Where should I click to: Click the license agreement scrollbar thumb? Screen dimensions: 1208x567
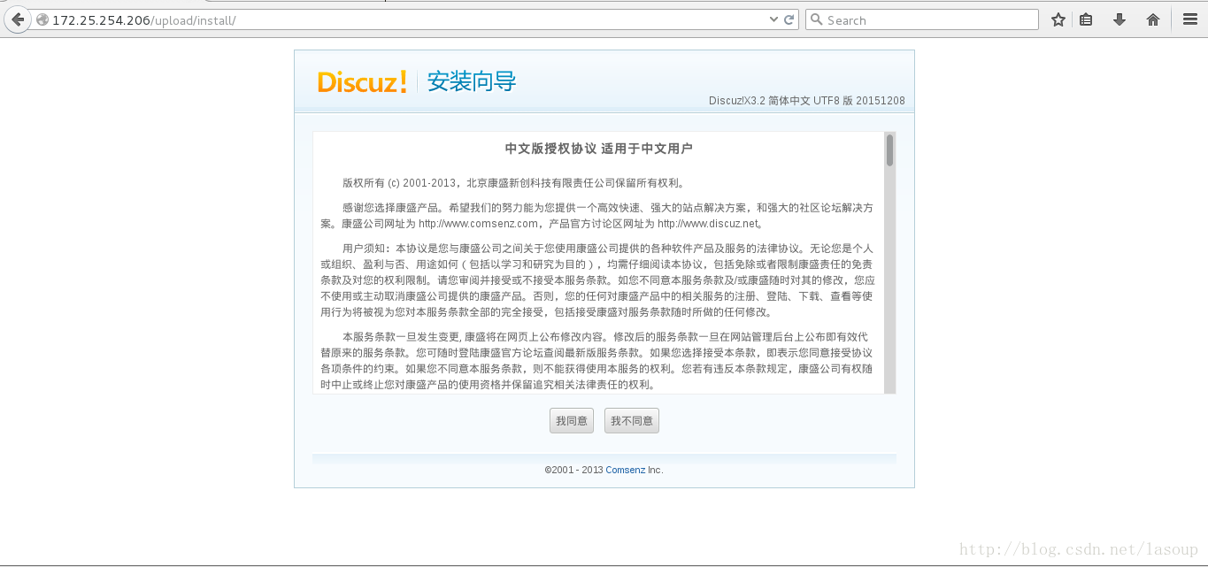click(889, 149)
